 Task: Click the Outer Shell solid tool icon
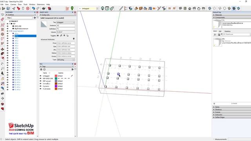click(x=136, y=9)
